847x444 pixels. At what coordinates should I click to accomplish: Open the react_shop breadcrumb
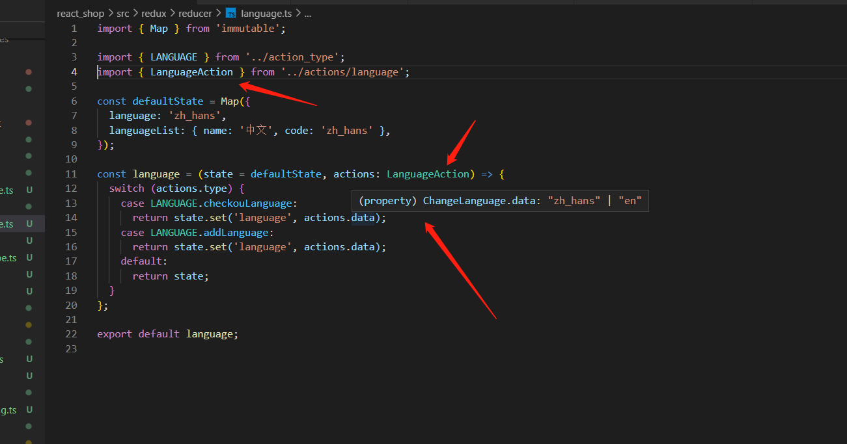(x=80, y=13)
